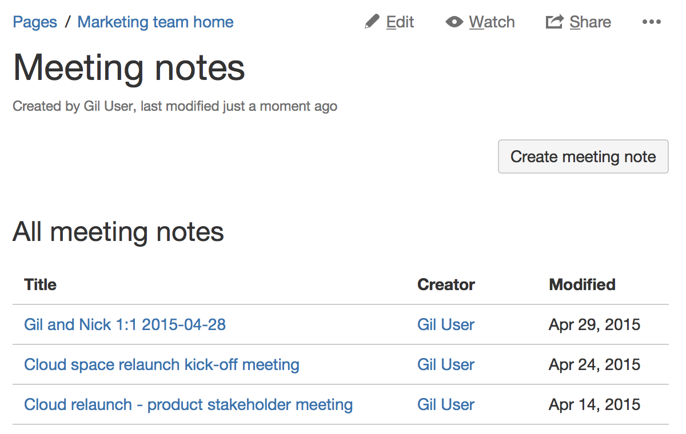
Task: Click the Meeting notes page title
Action: click(x=129, y=68)
